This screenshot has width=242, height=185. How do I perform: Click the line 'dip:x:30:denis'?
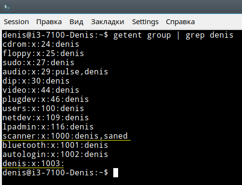click(x=36, y=81)
